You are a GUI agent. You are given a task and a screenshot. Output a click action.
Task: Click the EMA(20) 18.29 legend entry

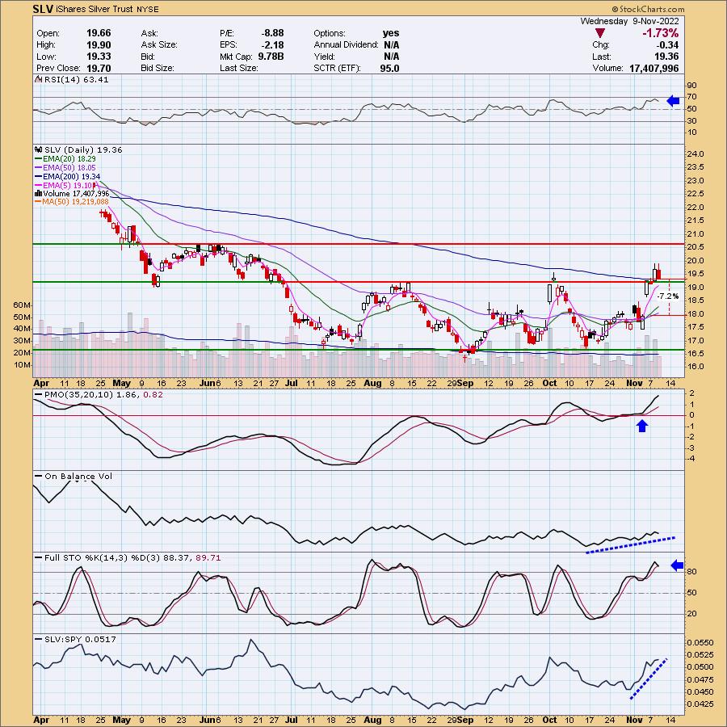click(69, 159)
